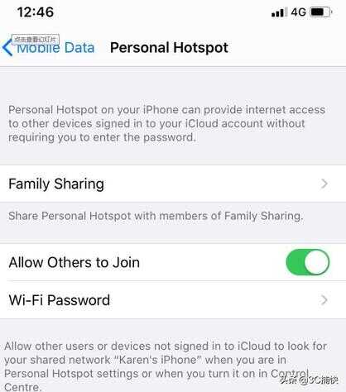Tap the 4G network indicator
The image size is (346, 392).
click(299, 12)
